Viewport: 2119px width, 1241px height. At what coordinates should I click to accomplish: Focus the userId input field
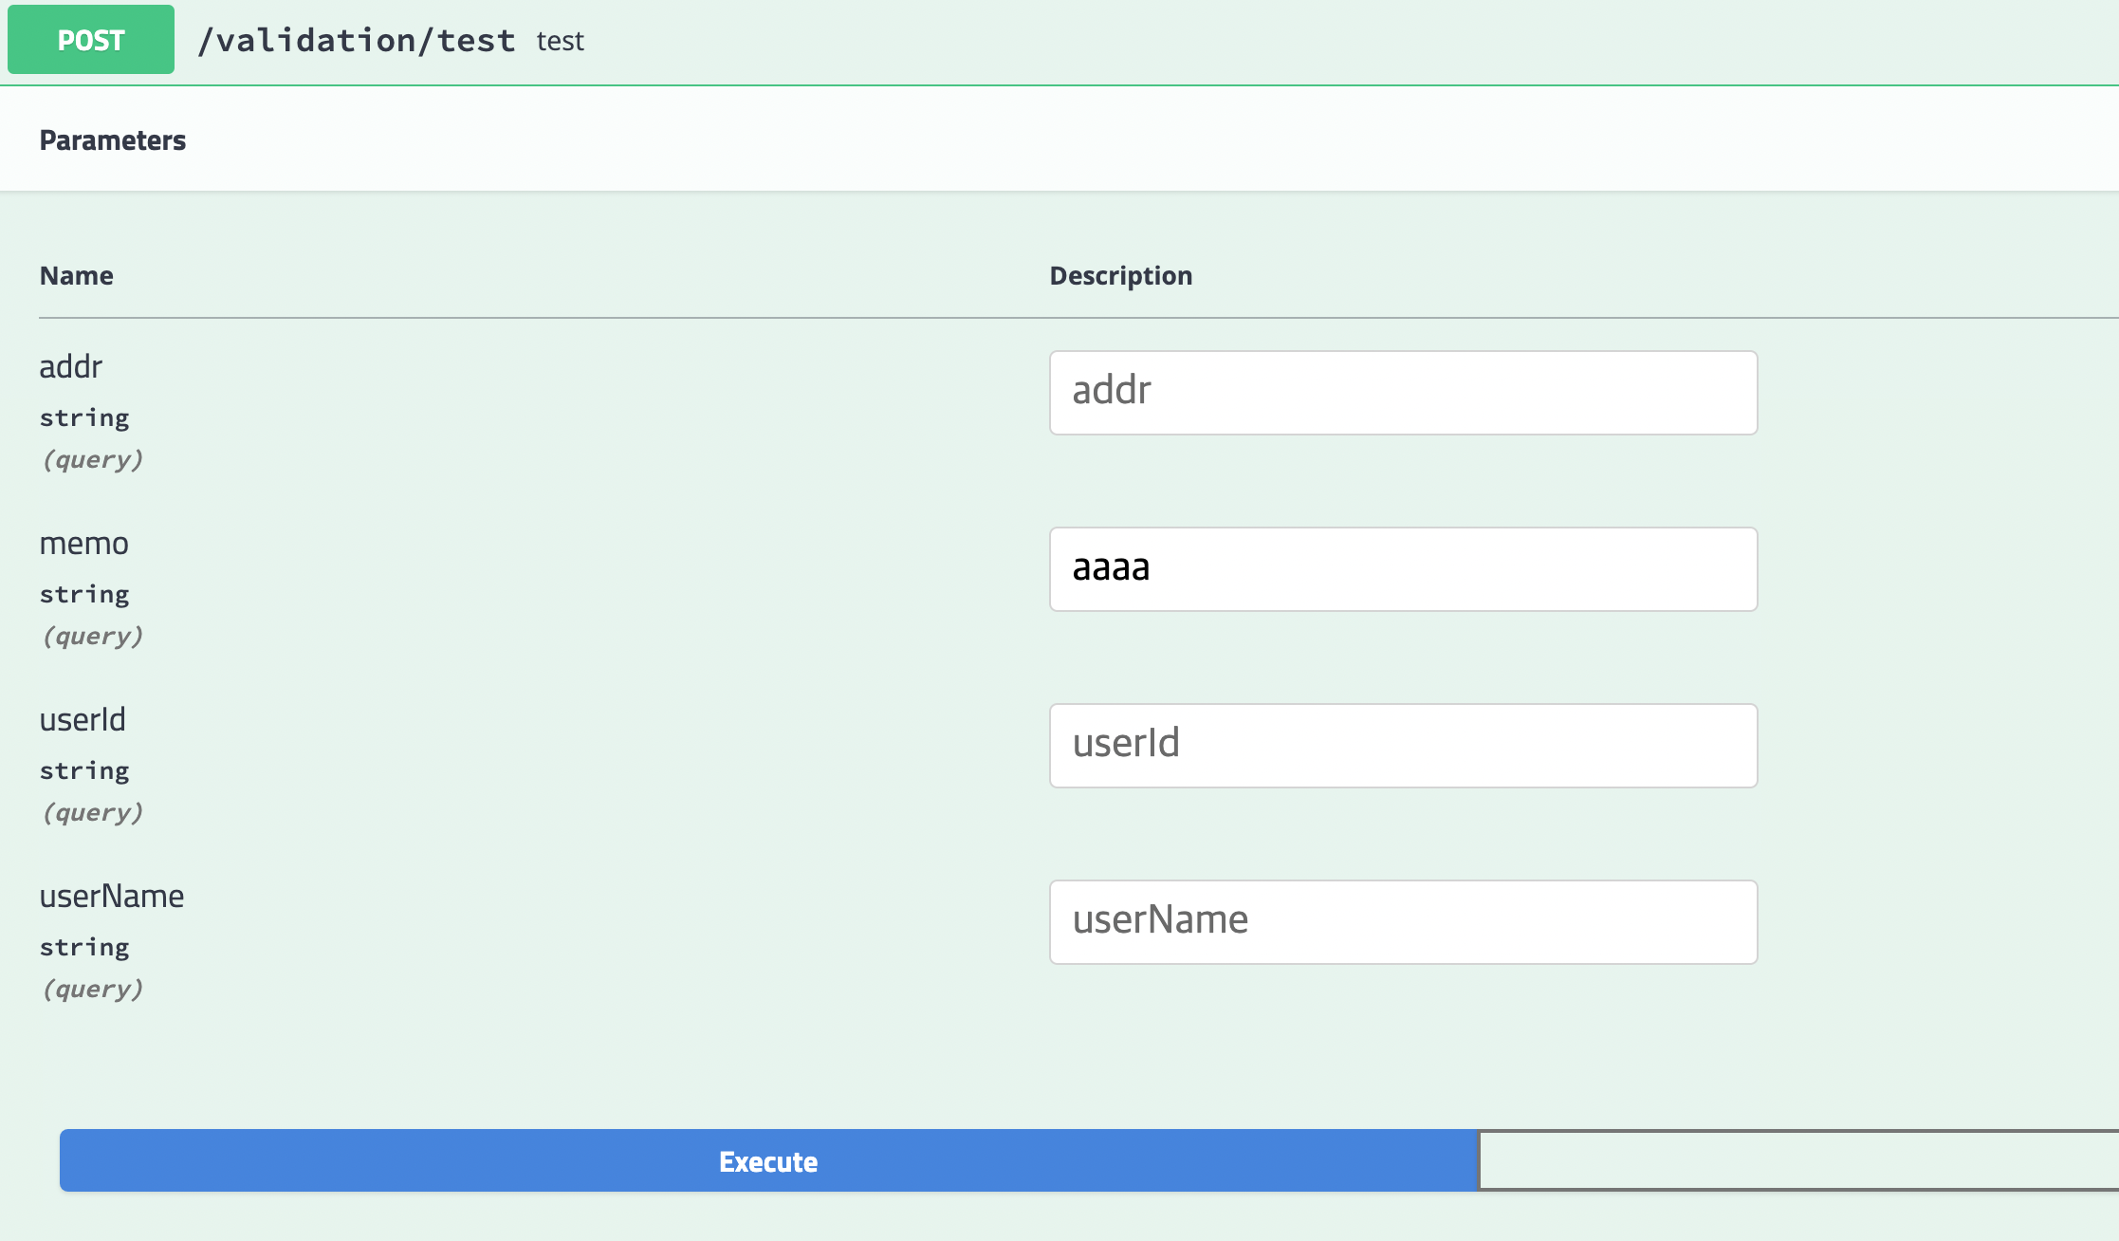tap(1403, 746)
